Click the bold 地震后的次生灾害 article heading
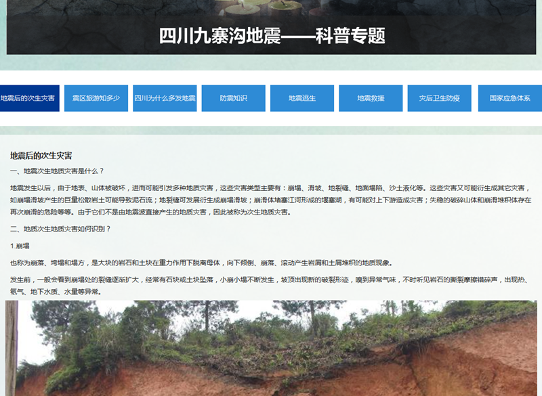 pos(41,156)
